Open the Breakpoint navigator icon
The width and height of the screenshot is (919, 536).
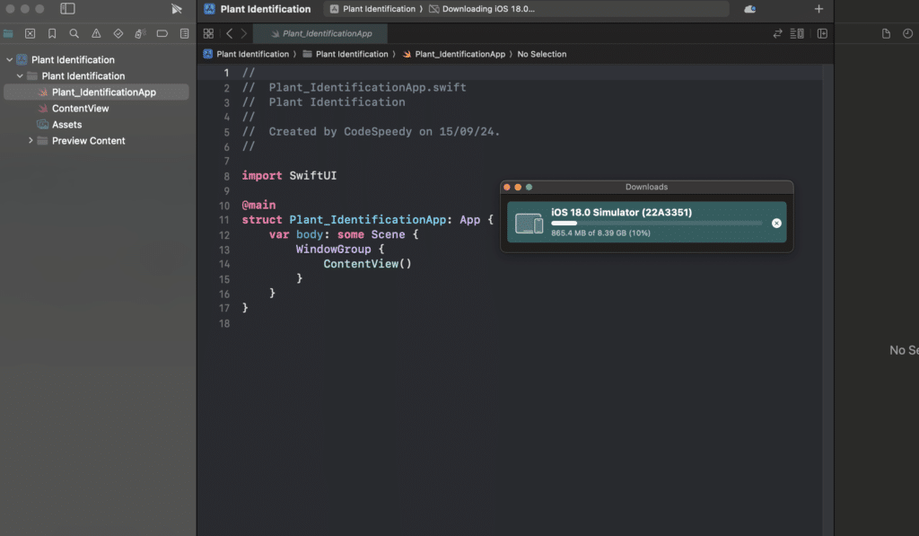point(162,33)
